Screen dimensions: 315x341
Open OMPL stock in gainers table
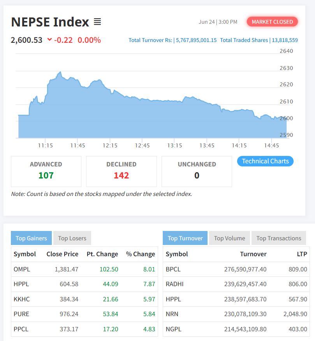click(x=22, y=269)
